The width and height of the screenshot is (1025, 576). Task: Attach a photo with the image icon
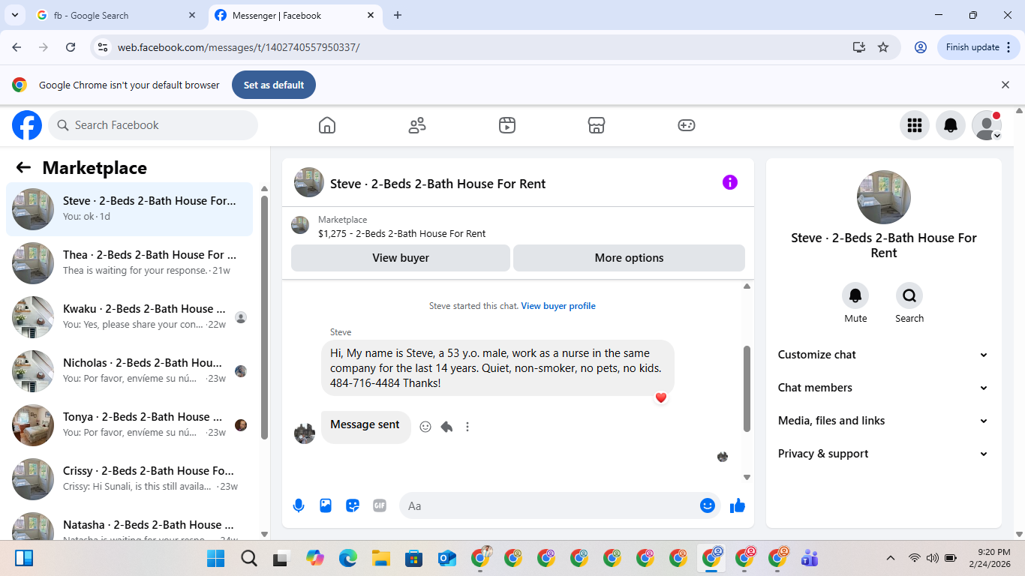326,505
